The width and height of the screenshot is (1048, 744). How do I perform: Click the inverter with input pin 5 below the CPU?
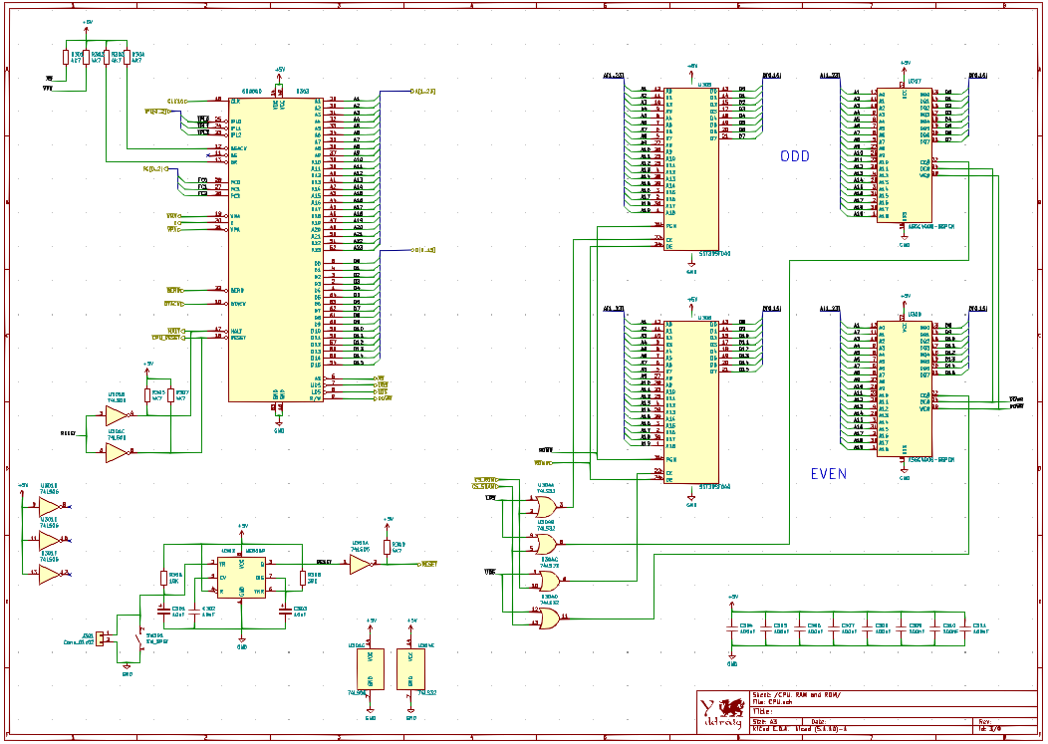117,452
